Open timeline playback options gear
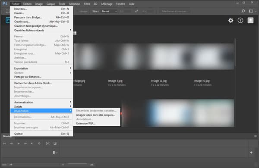Screen dimensions: 259x168 pos(39,143)
